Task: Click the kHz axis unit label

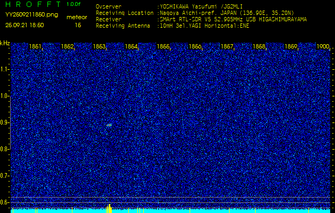Action: click(x=5, y=43)
